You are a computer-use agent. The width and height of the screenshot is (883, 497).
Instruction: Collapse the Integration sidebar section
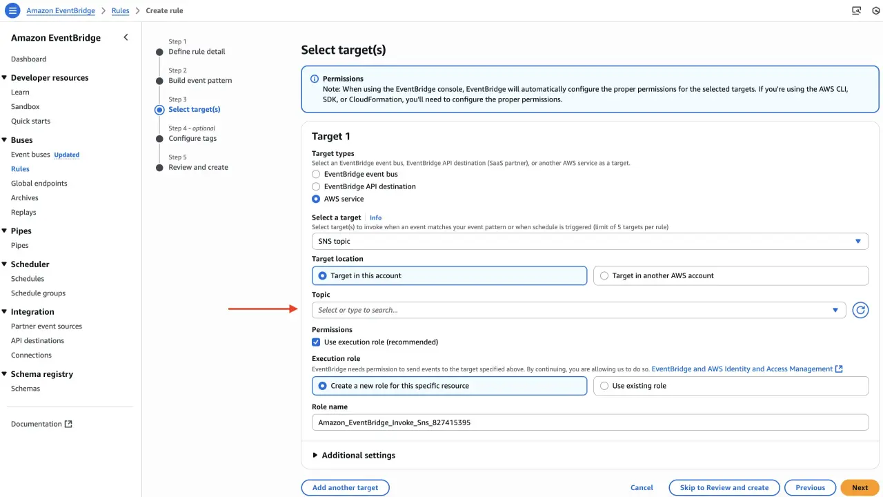[x=5, y=312]
